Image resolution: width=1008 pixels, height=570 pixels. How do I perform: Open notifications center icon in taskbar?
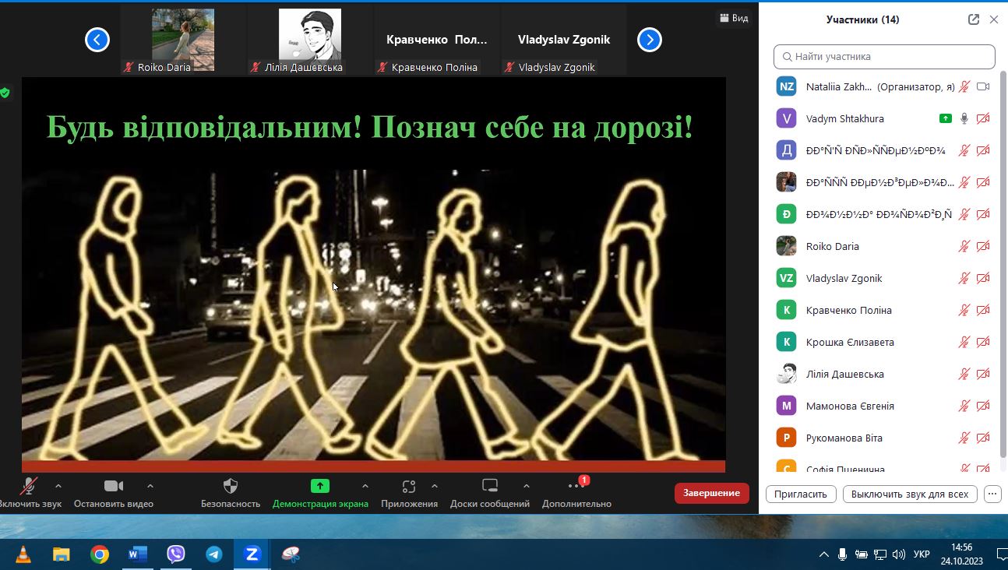pyautogui.click(x=1003, y=554)
